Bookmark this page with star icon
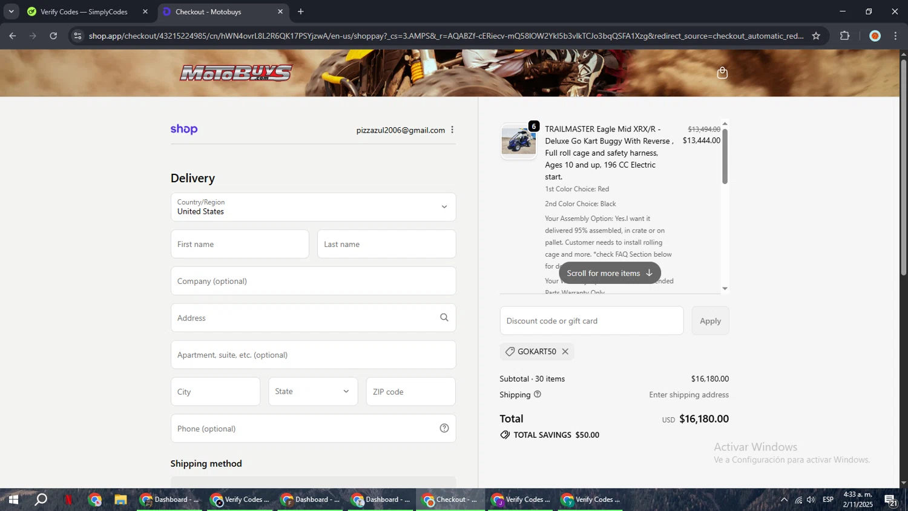Viewport: 908px width, 511px height. (x=816, y=36)
